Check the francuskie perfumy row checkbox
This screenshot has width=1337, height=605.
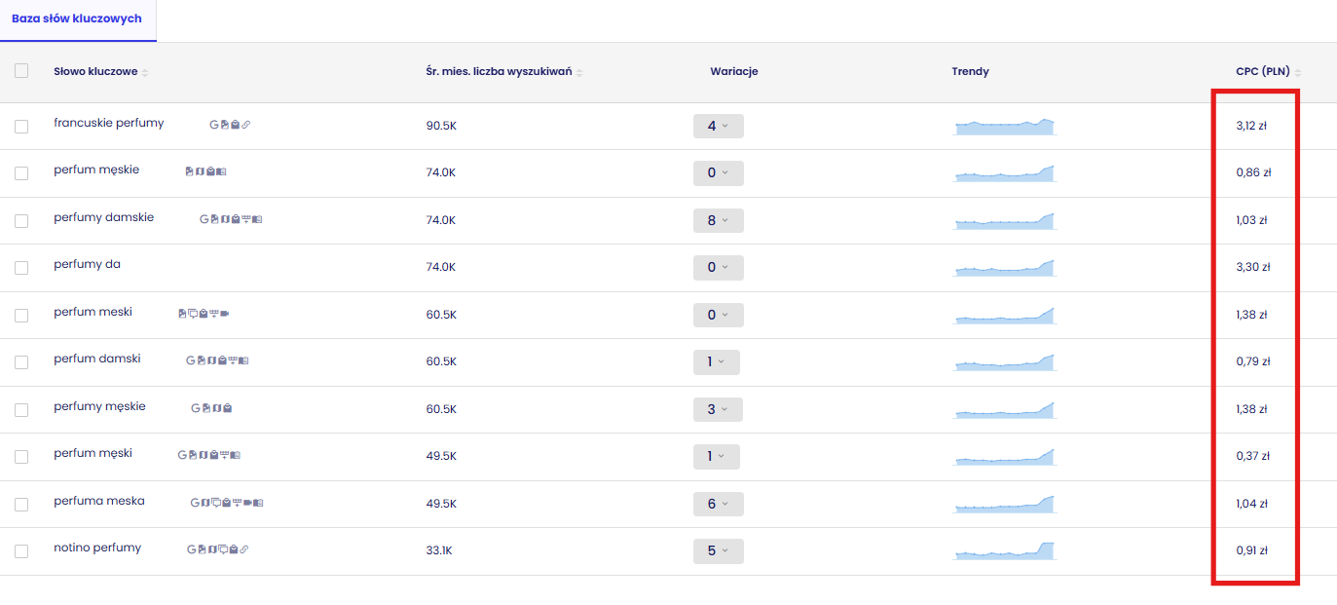[x=21, y=126]
